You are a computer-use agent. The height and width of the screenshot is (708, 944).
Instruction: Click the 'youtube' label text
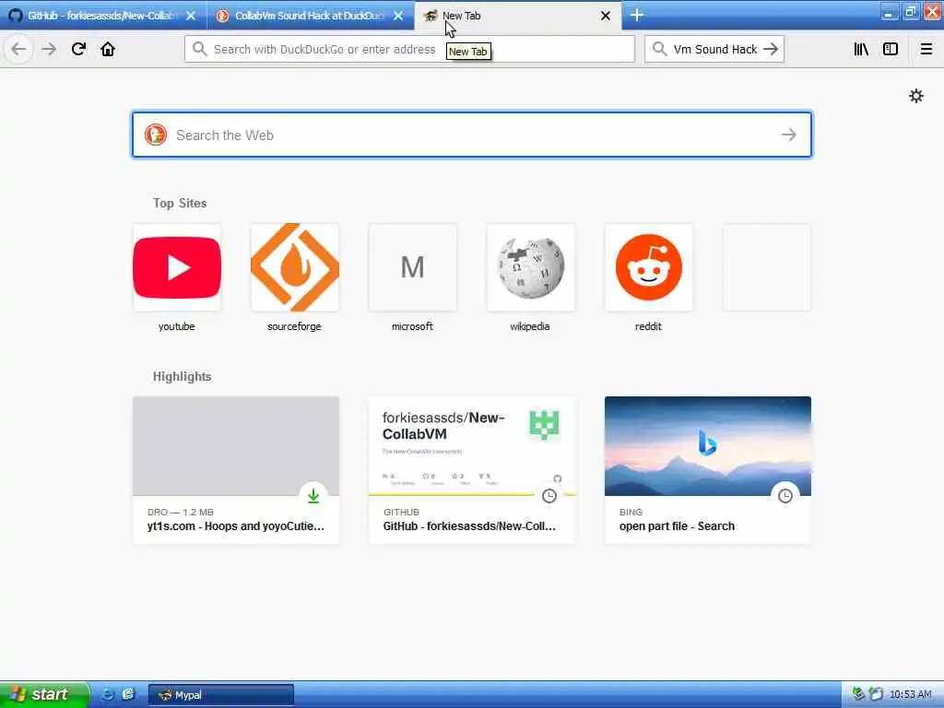176,326
